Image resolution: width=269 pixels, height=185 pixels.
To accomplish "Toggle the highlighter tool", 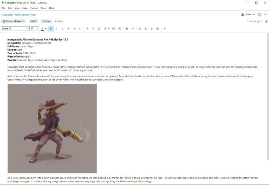I will 74,29.
